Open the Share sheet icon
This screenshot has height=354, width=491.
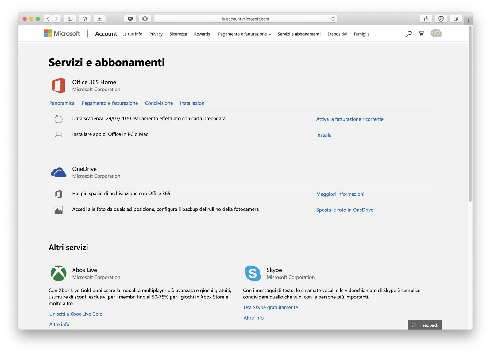click(x=426, y=19)
